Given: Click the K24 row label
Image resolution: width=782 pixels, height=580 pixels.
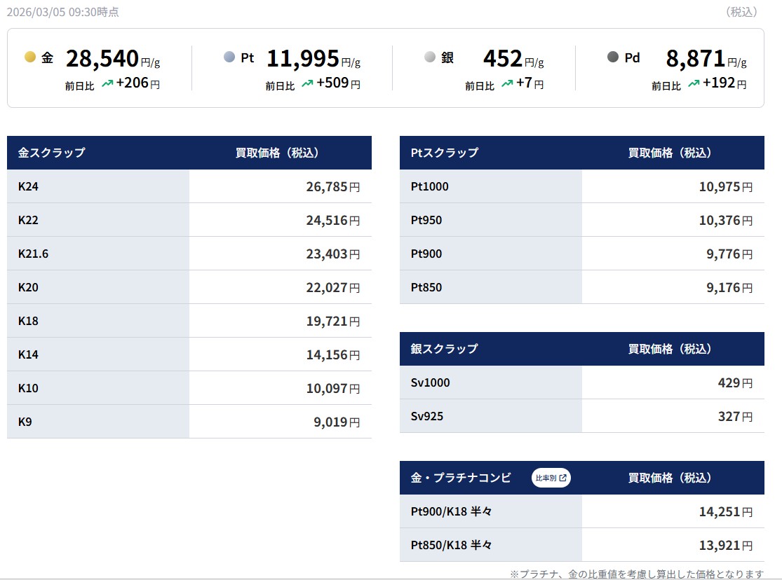Looking at the screenshot, I should [x=29, y=186].
